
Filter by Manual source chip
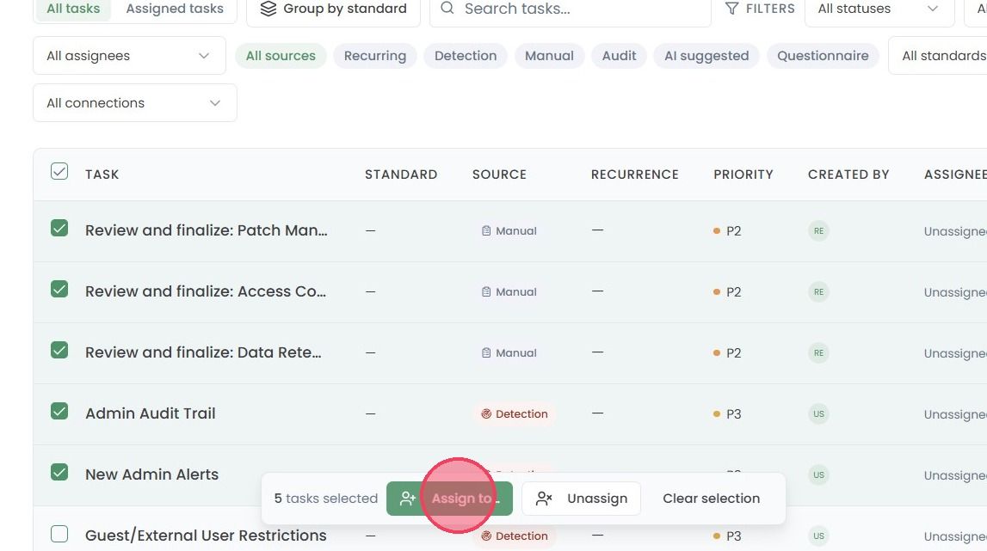coord(550,55)
